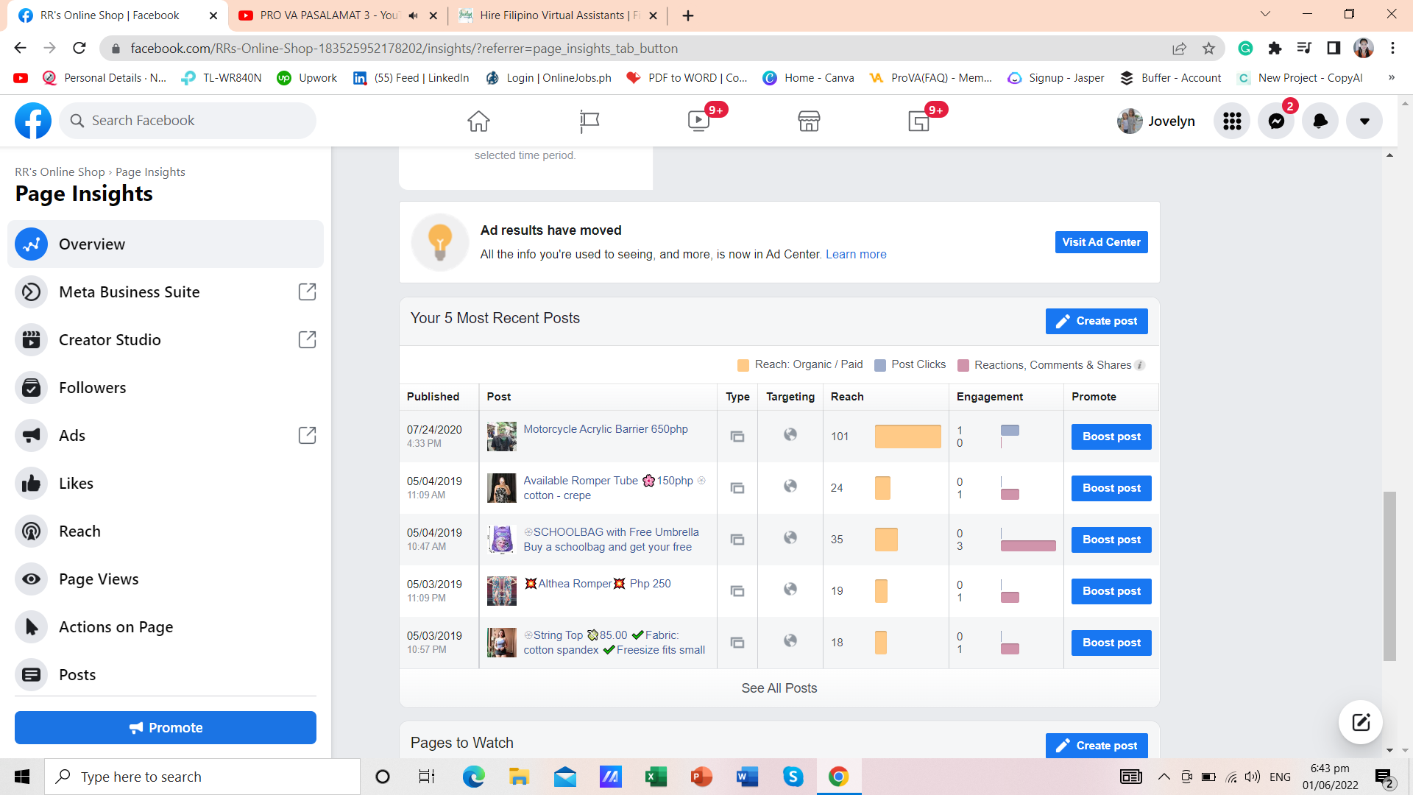Click the floating new message compose icon
This screenshot has height=795, width=1413.
click(x=1361, y=722)
